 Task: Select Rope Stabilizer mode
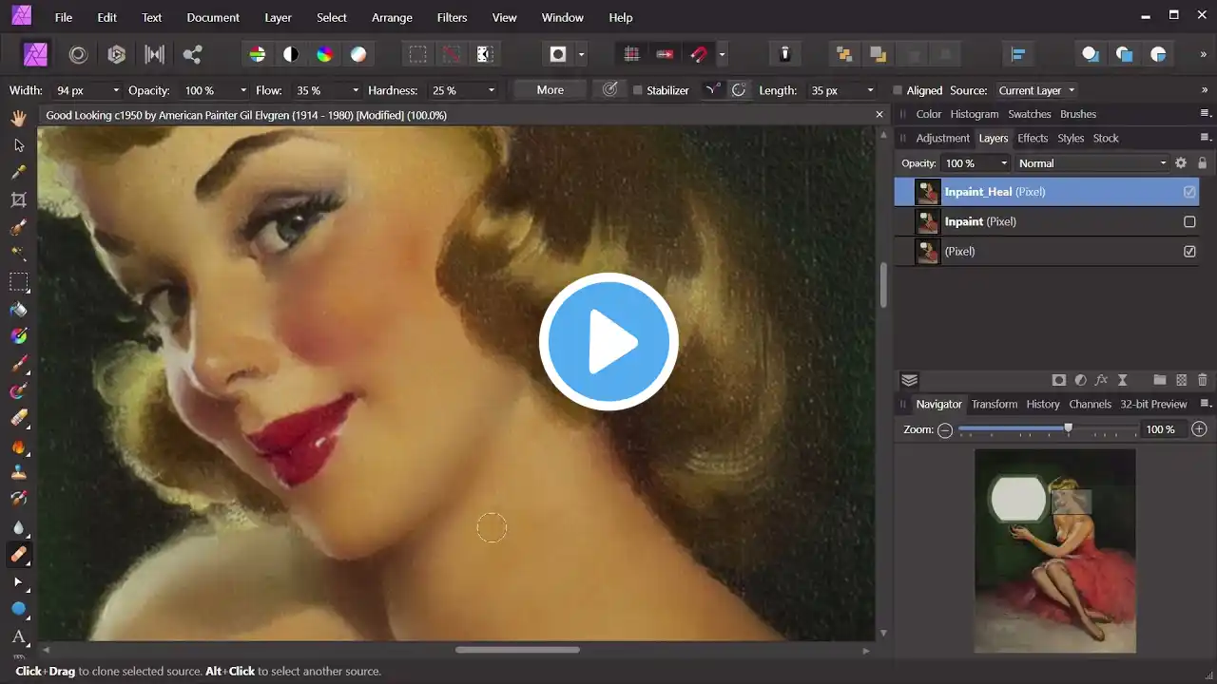click(x=712, y=89)
